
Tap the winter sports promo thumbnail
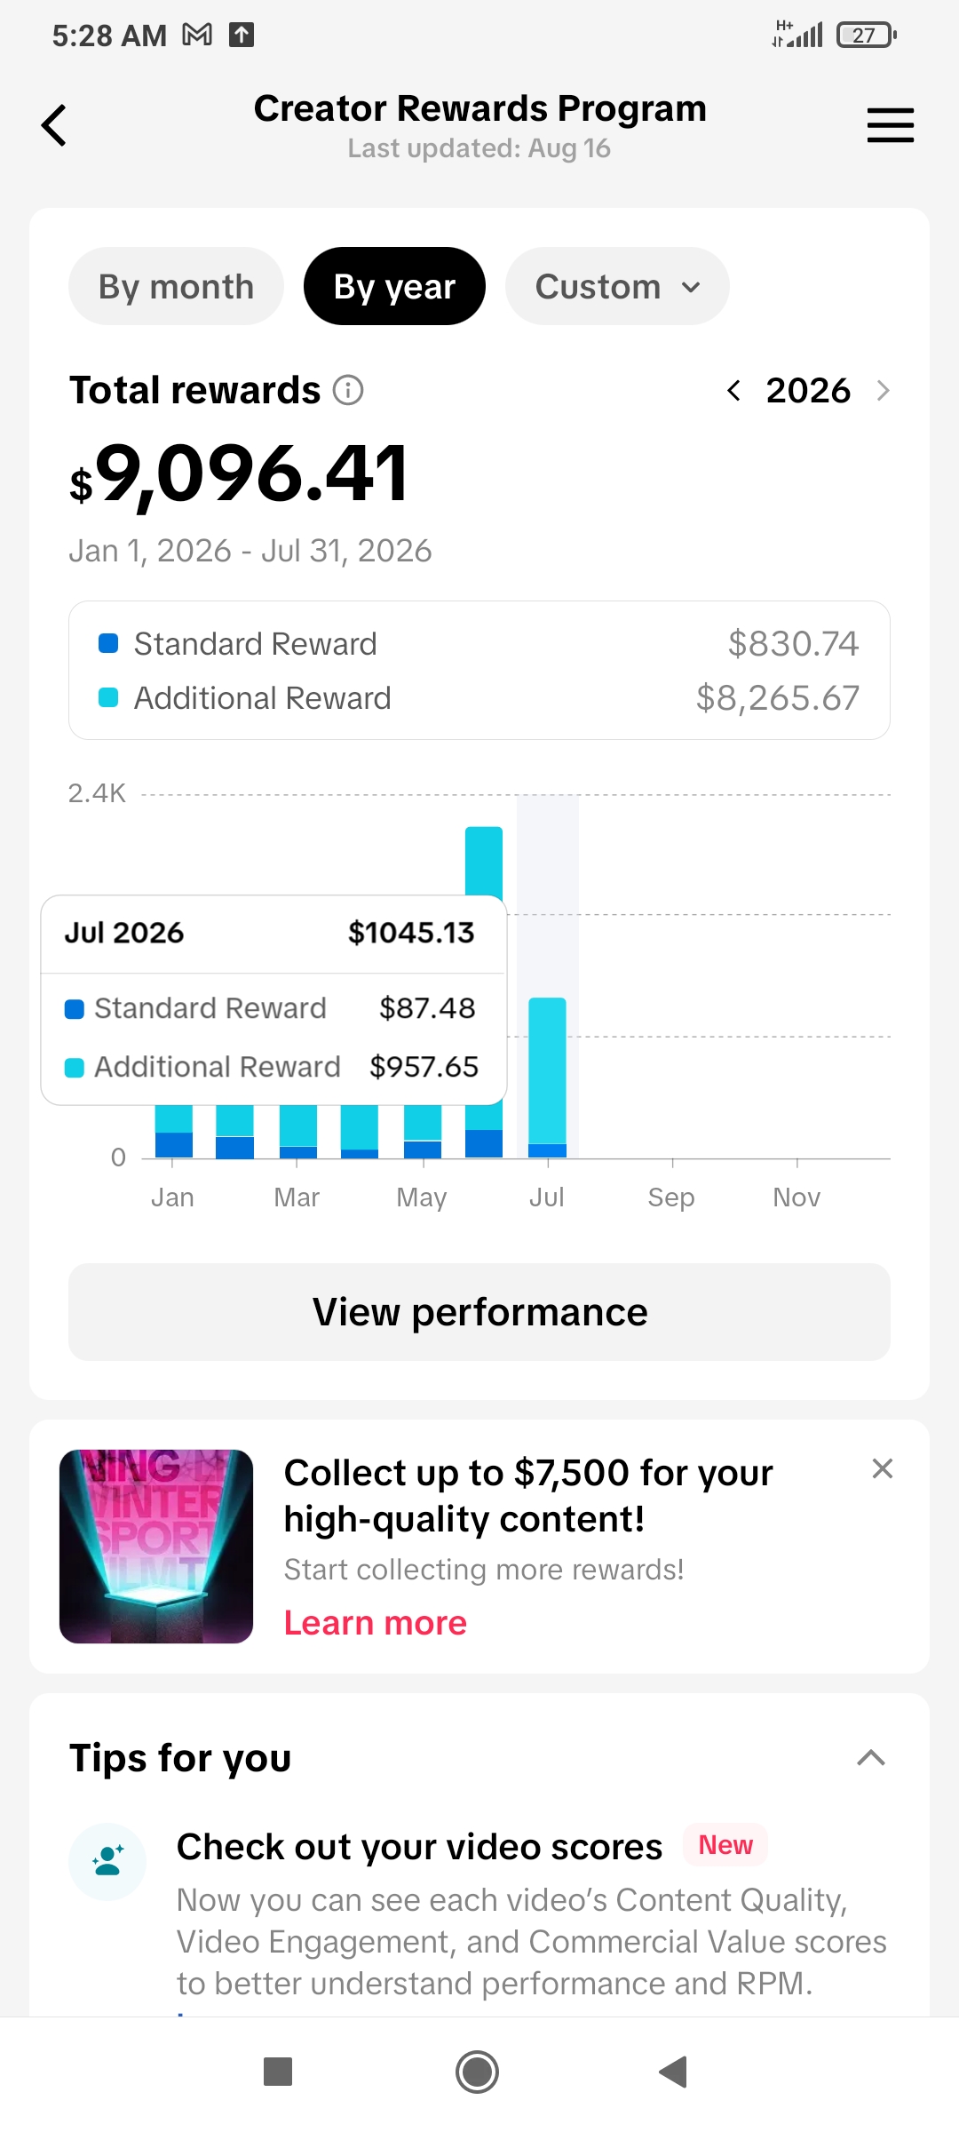(x=156, y=1547)
